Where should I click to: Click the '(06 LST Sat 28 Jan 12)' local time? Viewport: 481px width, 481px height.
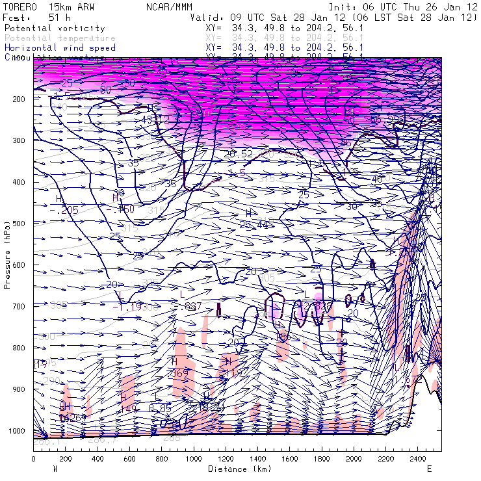[x=414, y=18]
